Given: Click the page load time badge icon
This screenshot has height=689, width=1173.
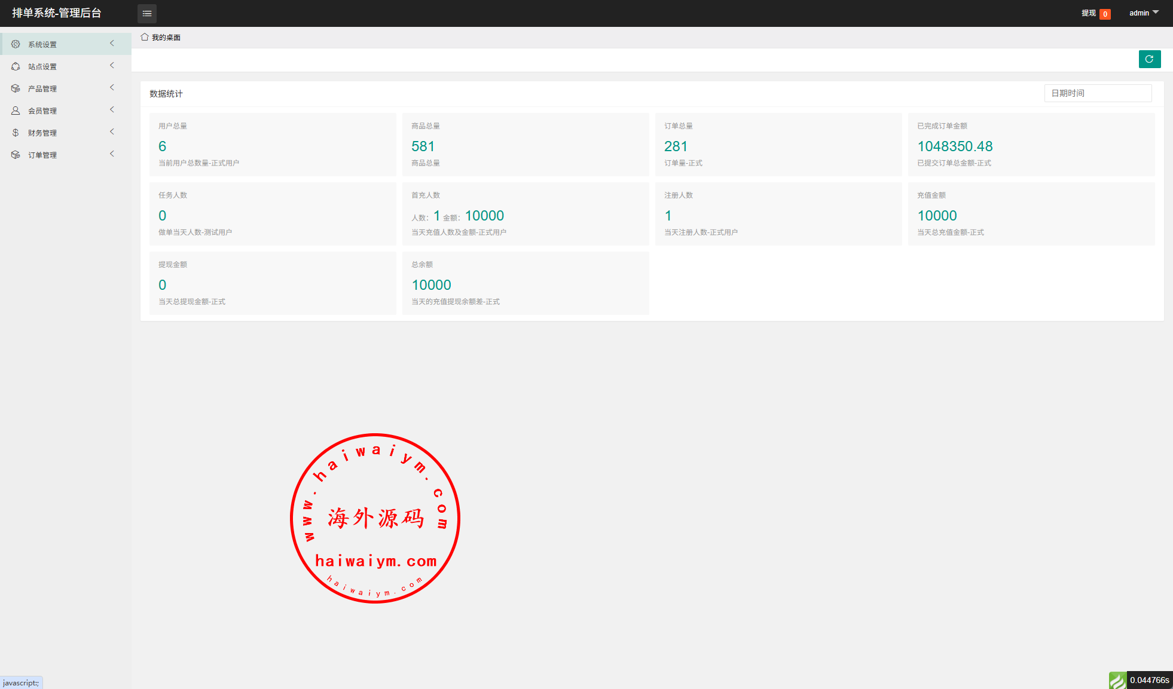Looking at the screenshot, I should (x=1117, y=680).
